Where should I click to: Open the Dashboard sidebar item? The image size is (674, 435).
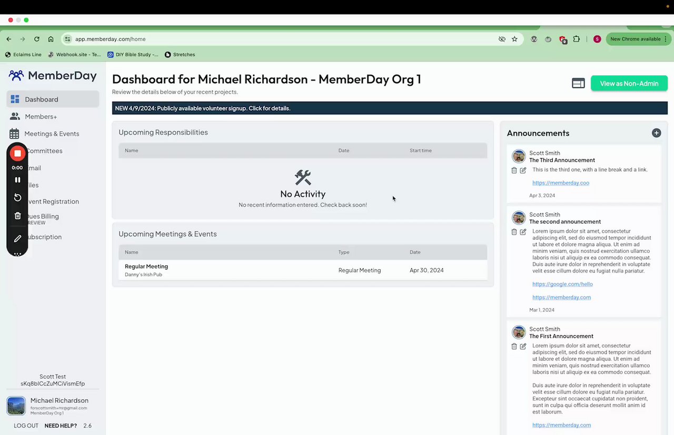(53, 99)
